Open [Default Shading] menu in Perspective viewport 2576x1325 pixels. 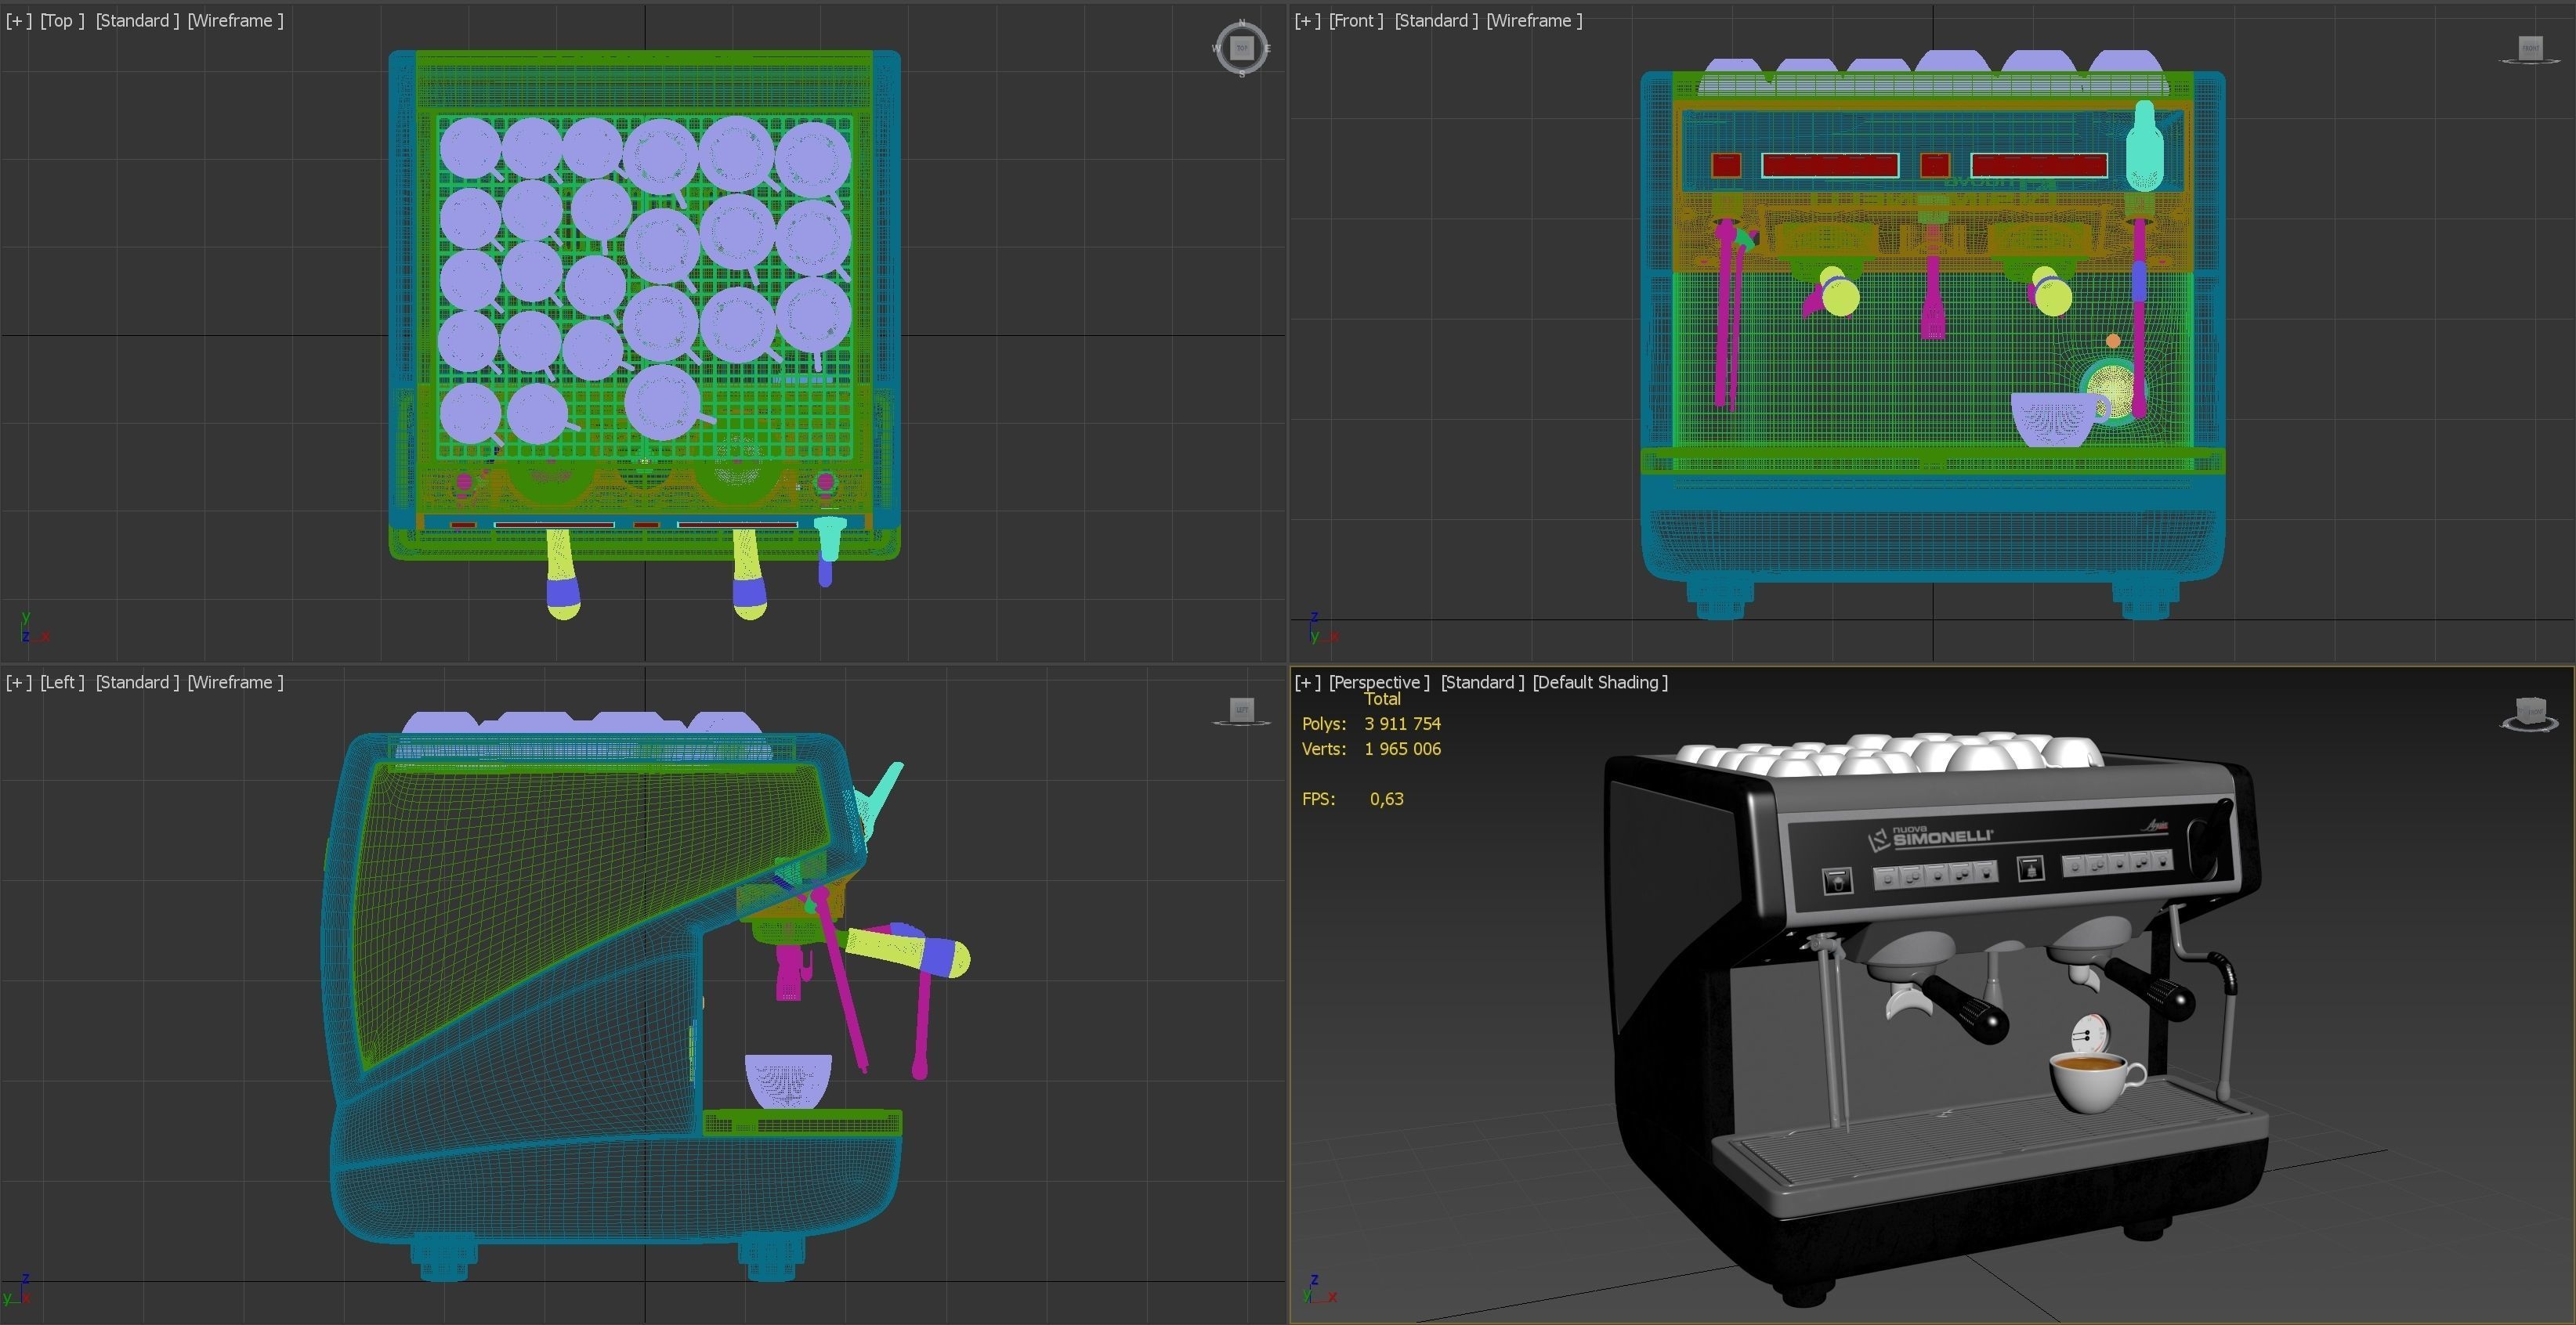click(1600, 683)
